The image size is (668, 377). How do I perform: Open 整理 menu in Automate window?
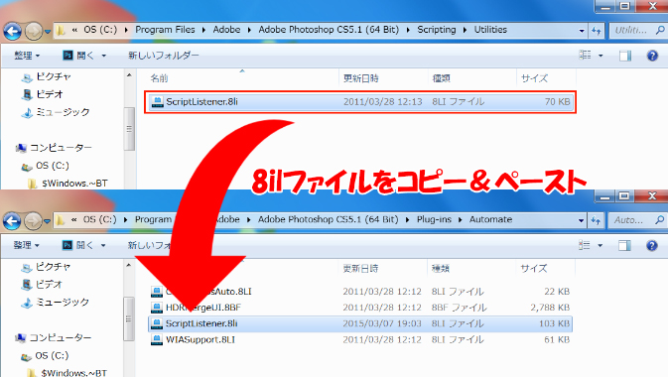click(x=27, y=245)
